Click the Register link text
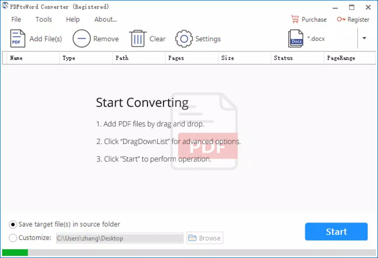 [x=358, y=20]
